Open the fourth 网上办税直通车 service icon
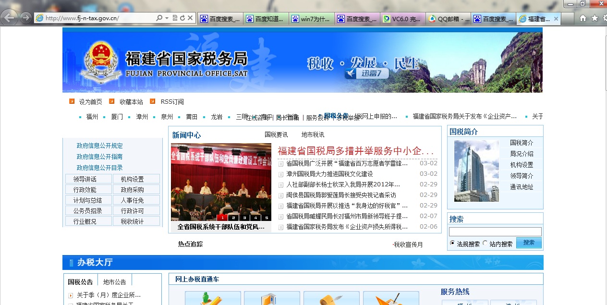The width and height of the screenshot is (607, 305). click(x=391, y=298)
